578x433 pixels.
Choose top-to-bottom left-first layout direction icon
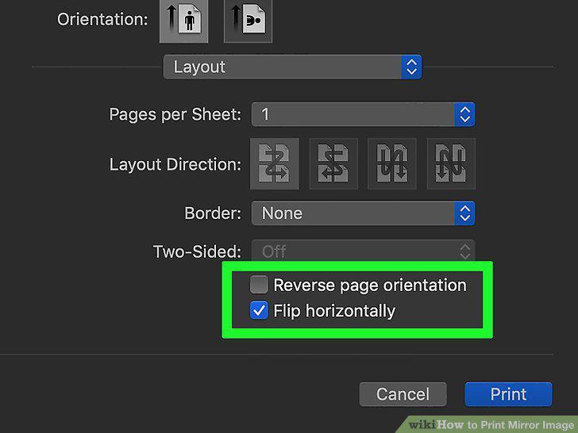click(x=392, y=163)
